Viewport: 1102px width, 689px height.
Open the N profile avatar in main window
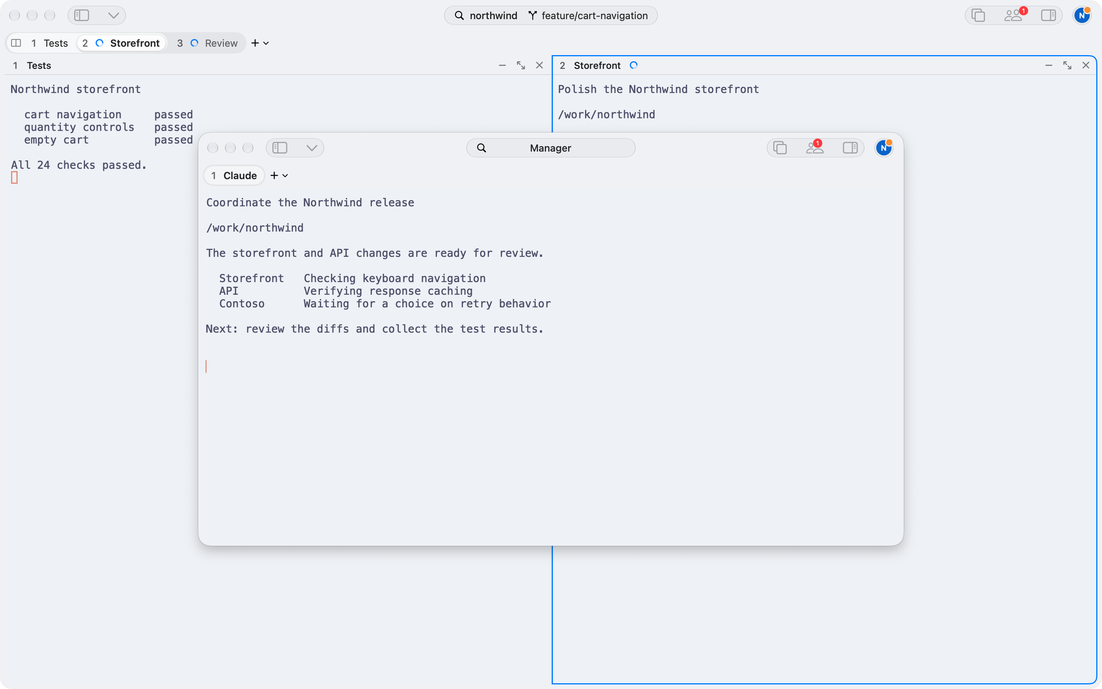1082,15
